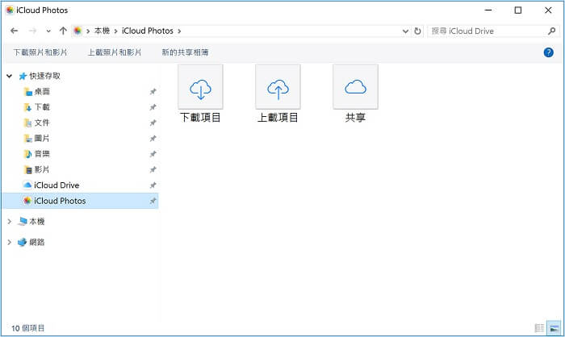Click 上載照片和影片 toolbar button
Viewport: 565px width, 337px height.
click(x=115, y=52)
